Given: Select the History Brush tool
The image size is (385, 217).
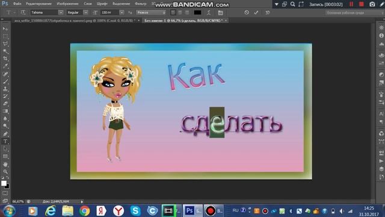Looking at the screenshot, I should [5, 96].
